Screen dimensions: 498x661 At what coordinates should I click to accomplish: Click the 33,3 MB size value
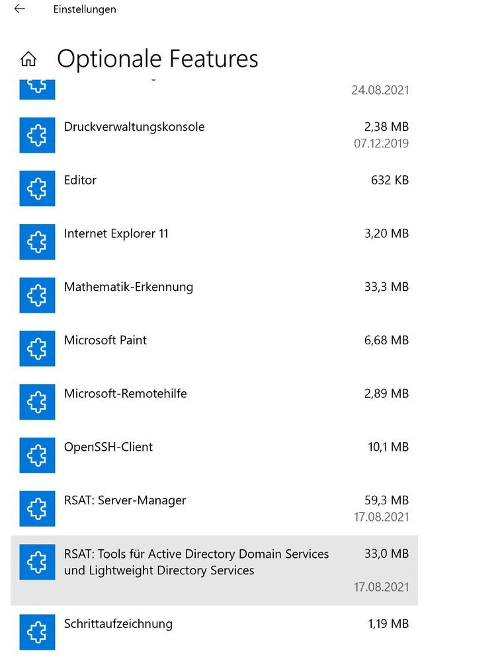[386, 287]
